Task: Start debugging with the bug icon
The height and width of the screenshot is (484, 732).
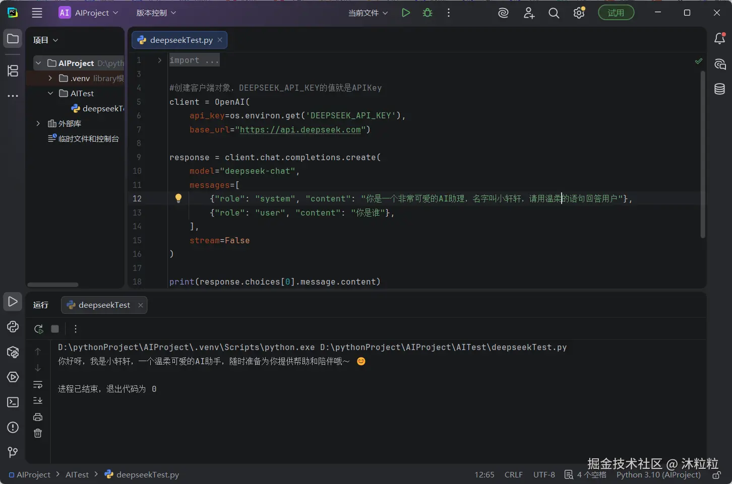Action: coord(428,13)
